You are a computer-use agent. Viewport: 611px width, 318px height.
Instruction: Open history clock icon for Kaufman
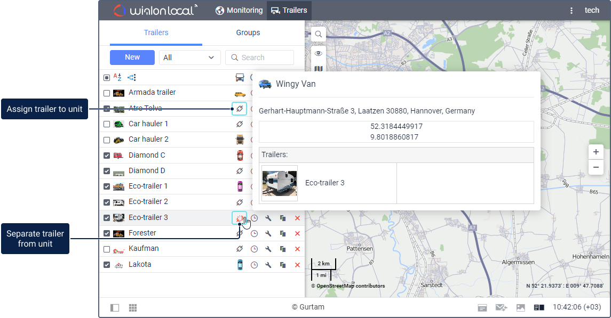(255, 249)
